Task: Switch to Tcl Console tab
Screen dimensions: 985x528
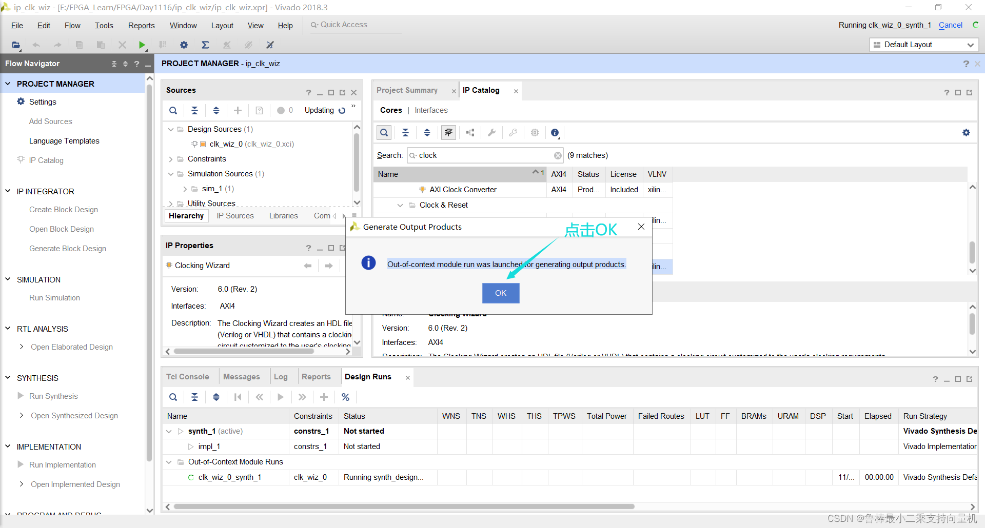Action: point(187,377)
